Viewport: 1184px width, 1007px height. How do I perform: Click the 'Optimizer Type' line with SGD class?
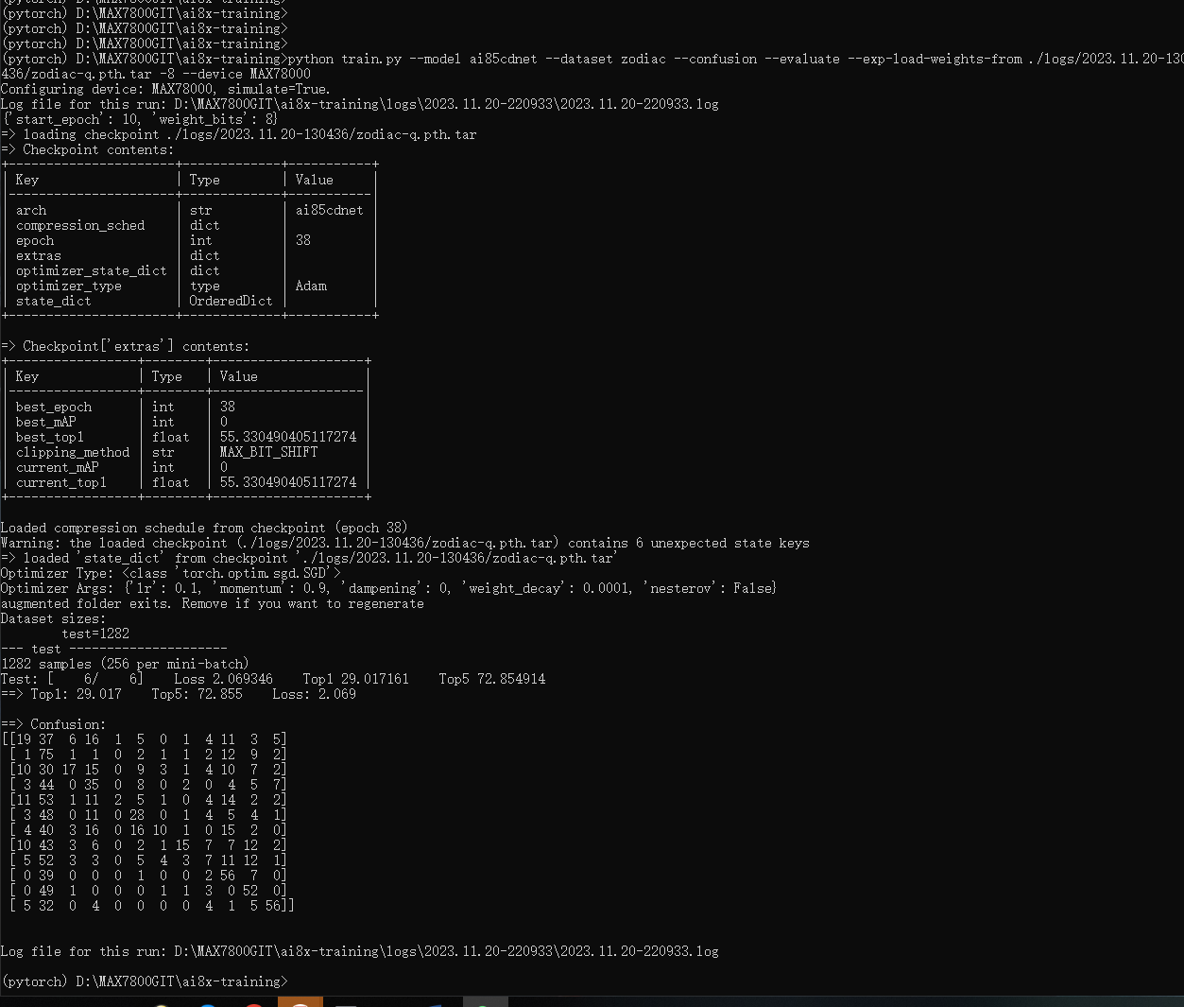click(171, 573)
